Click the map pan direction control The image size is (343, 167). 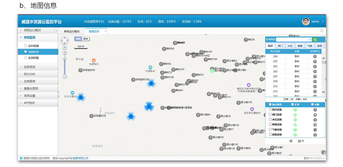tap(65, 41)
